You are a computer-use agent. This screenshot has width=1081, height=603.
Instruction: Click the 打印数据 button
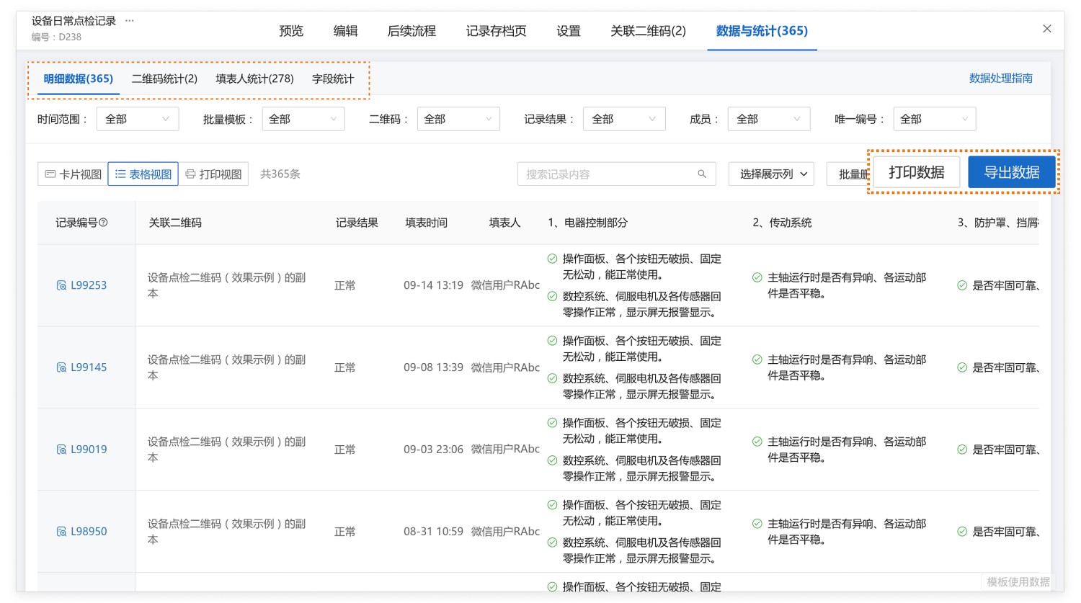[x=916, y=172]
